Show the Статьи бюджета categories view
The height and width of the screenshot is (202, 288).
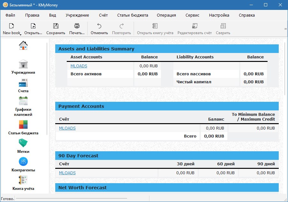tap(23, 127)
